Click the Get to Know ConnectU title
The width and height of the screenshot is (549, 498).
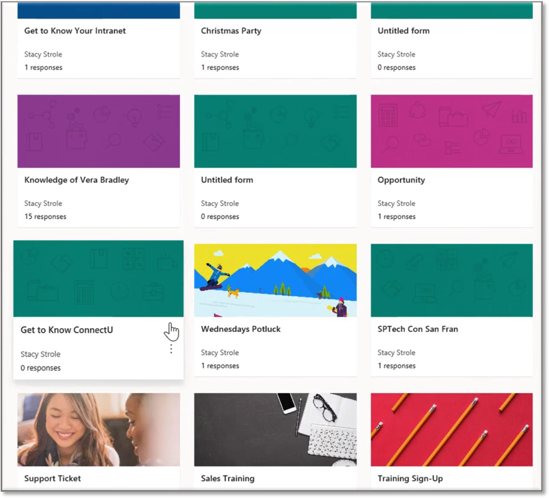(67, 330)
